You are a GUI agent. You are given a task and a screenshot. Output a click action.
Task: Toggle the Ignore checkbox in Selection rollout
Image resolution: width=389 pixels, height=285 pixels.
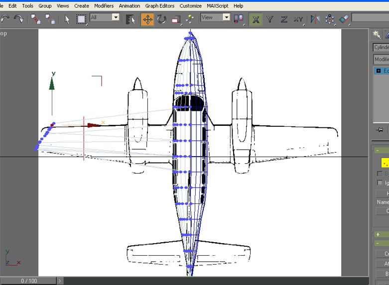pos(380,183)
